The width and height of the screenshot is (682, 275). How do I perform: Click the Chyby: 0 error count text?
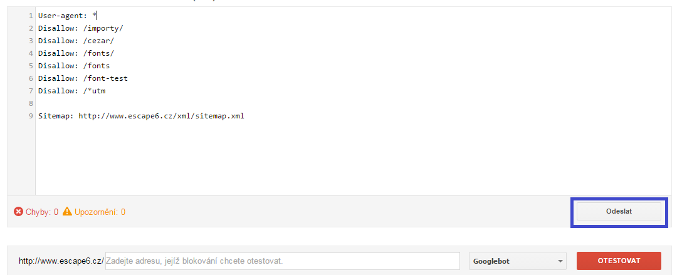[x=42, y=212]
